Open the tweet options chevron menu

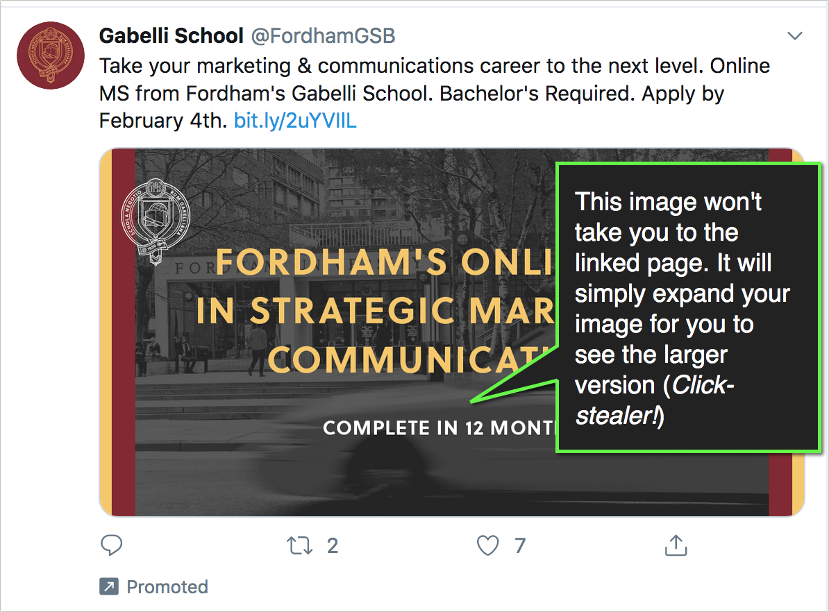pos(794,35)
